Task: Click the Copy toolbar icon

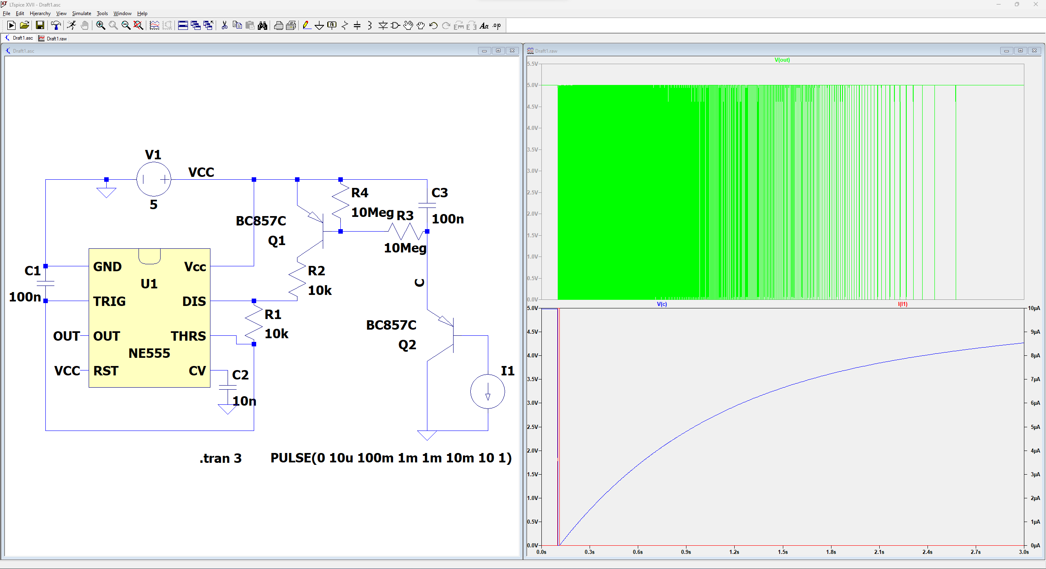Action: coord(237,25)
